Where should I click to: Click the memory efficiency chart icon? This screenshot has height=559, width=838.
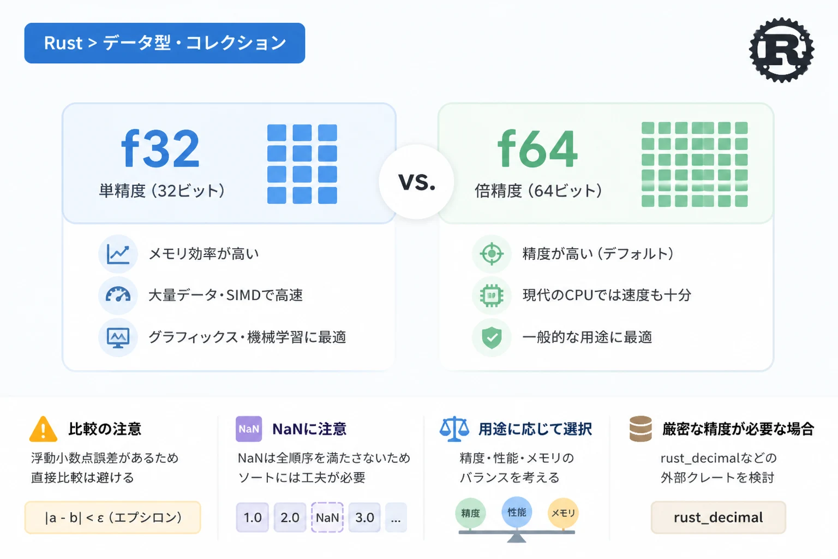click(118, 254)
